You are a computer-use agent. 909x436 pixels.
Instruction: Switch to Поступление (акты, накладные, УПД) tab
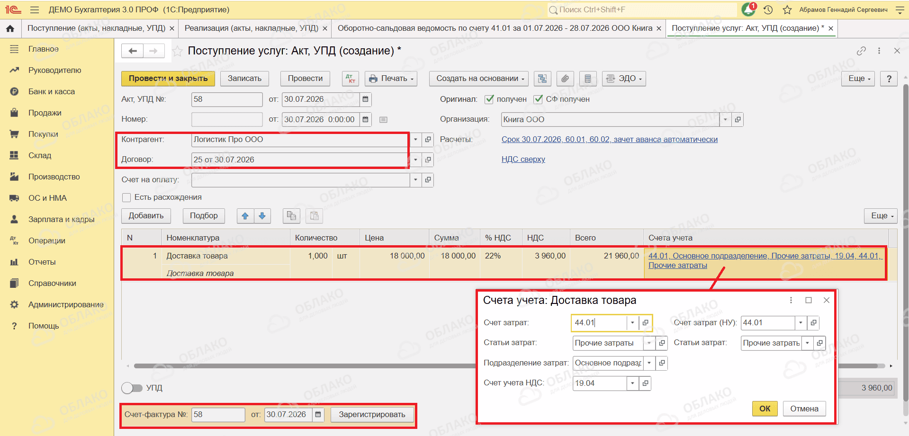(96, 28)
